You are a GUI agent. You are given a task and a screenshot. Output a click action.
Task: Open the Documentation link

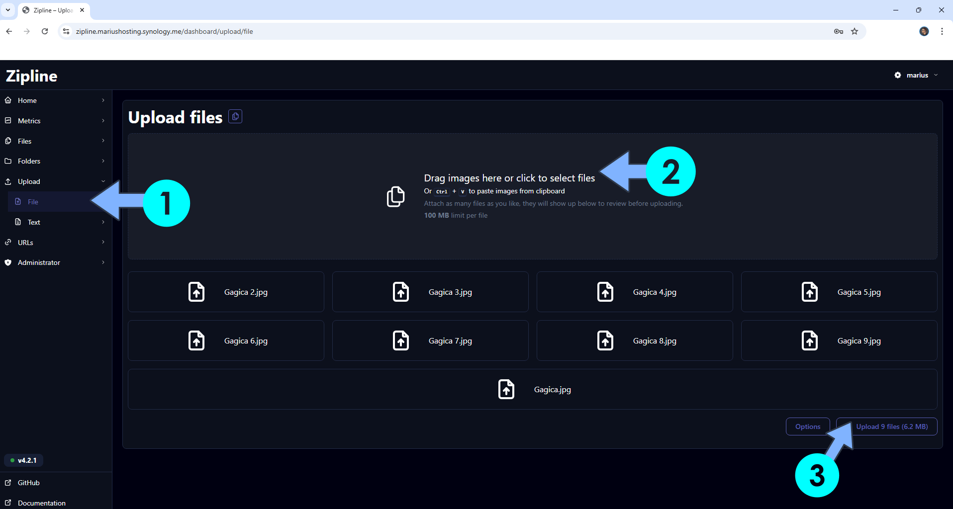(x=56, y=503)
